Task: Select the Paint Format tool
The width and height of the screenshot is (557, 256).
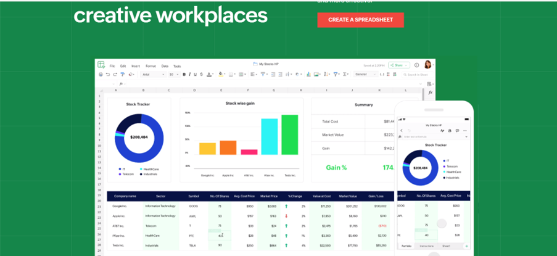Action: click(123, 74)
